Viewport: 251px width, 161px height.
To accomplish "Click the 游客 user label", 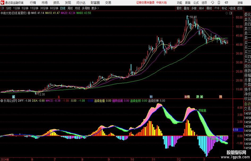I will click(x=240, y=3).
